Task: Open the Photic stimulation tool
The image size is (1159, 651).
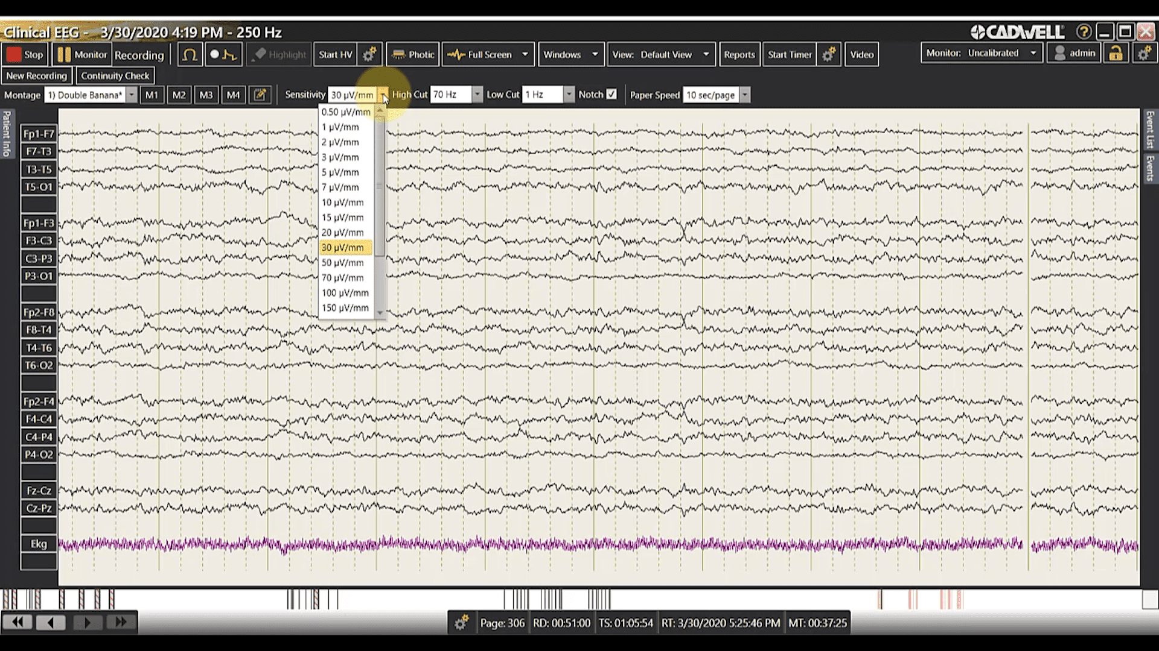Action: click(x=412, y=54)
